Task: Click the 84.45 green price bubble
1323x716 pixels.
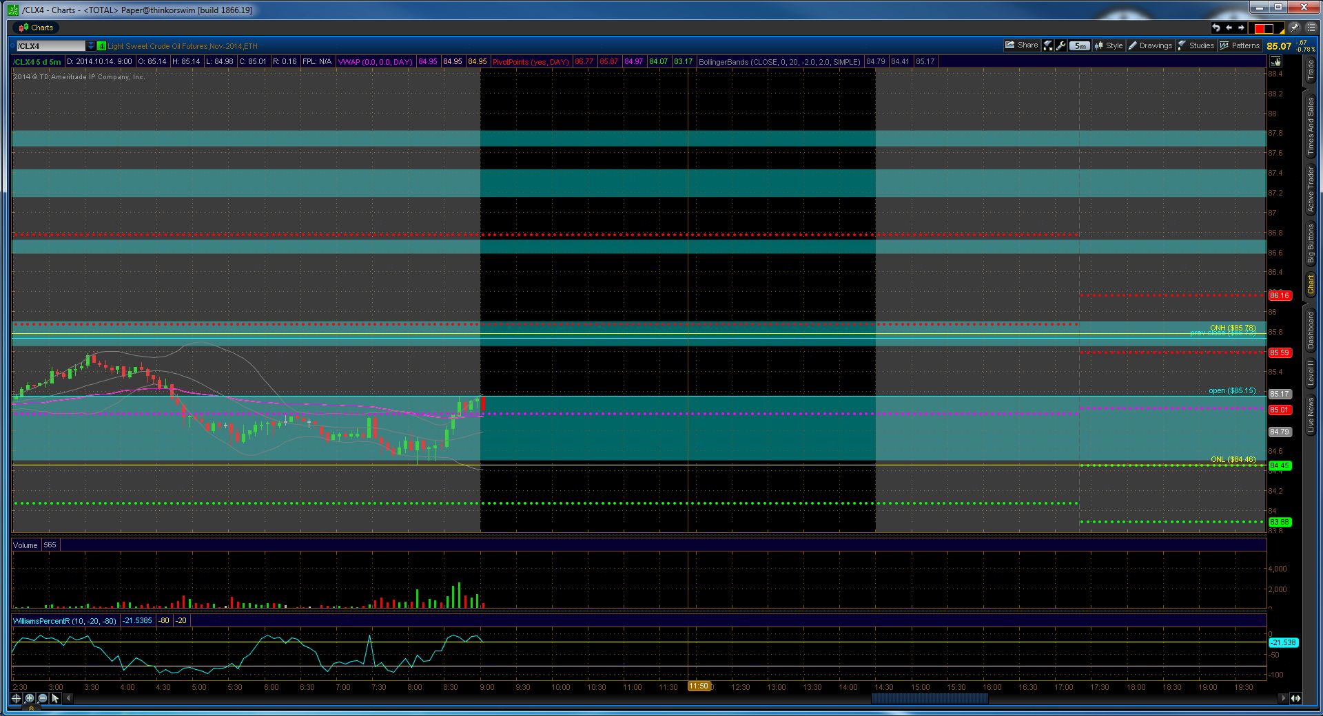Action: (x=1280, y=465)
